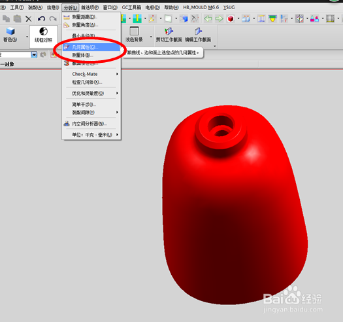
Task: Click the gray icon beside filter dropdown
Action: (43, 54)
